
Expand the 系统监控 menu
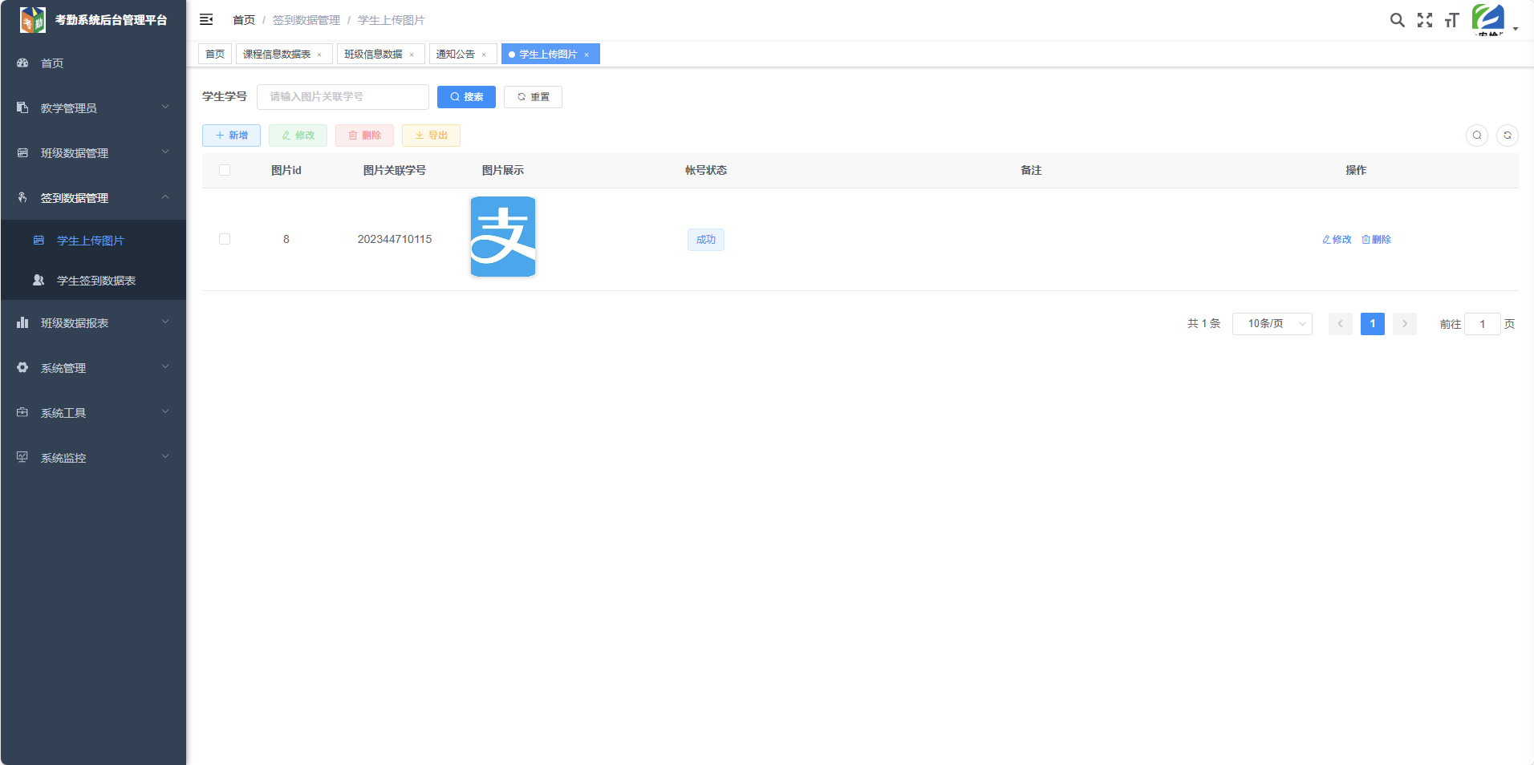[165, 456]
